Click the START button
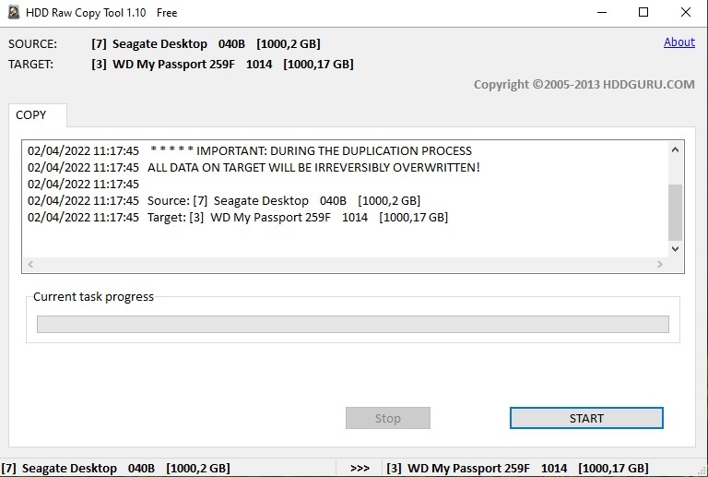The width and height of the screenshot is (708, 477). pyautogui.click(x=586, y=418)
